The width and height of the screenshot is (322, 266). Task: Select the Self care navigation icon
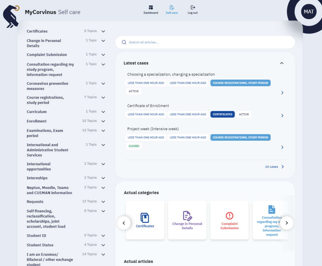[172, 8]
